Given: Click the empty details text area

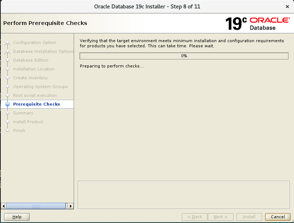Looking at the screenshot, I should point(184,195).
